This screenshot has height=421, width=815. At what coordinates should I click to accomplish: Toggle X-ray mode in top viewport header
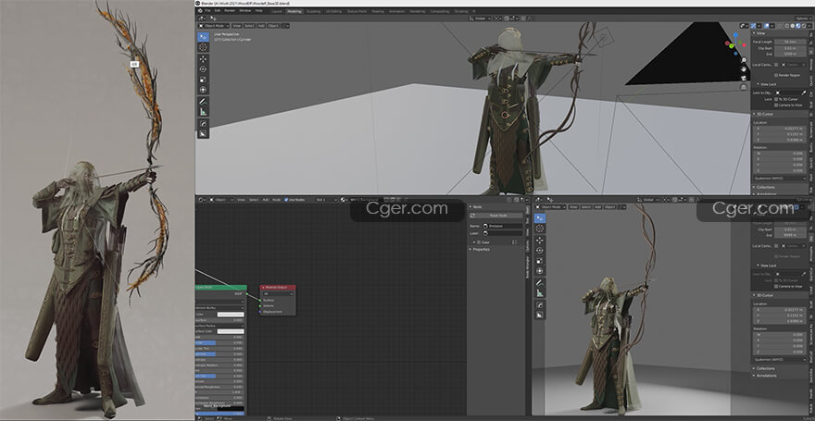point(780,26)
